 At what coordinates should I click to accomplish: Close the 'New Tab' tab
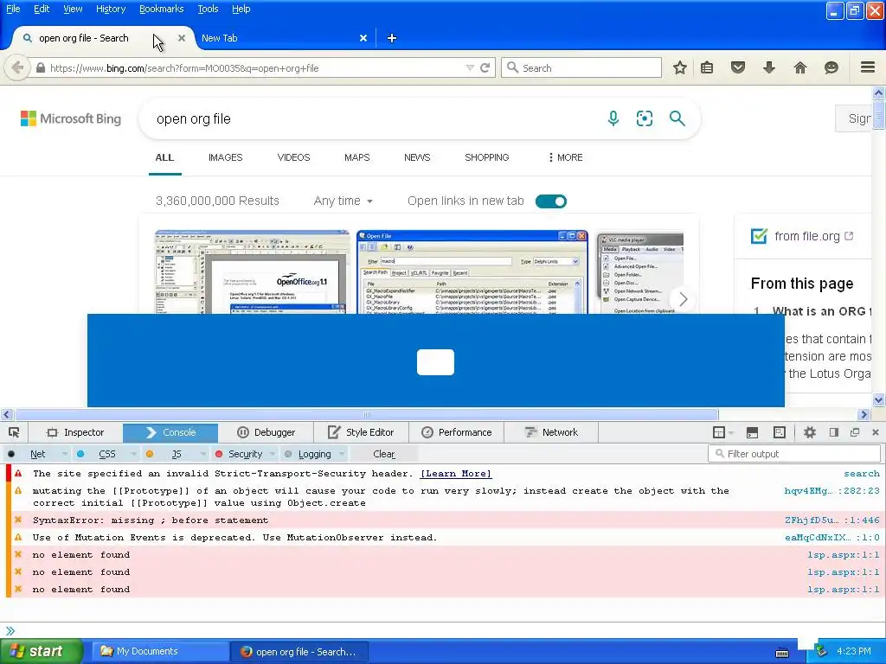pyautogui.click(x=363, y=38)
